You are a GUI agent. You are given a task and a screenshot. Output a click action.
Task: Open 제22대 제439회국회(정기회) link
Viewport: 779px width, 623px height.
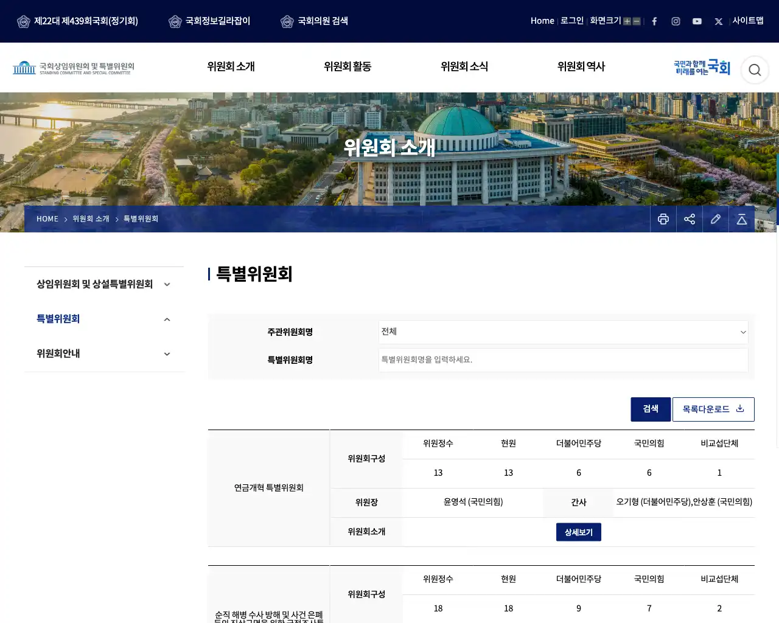(77, 21)
